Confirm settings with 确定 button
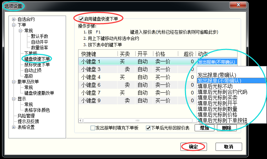Screen dimensions: 267x159 194,147
